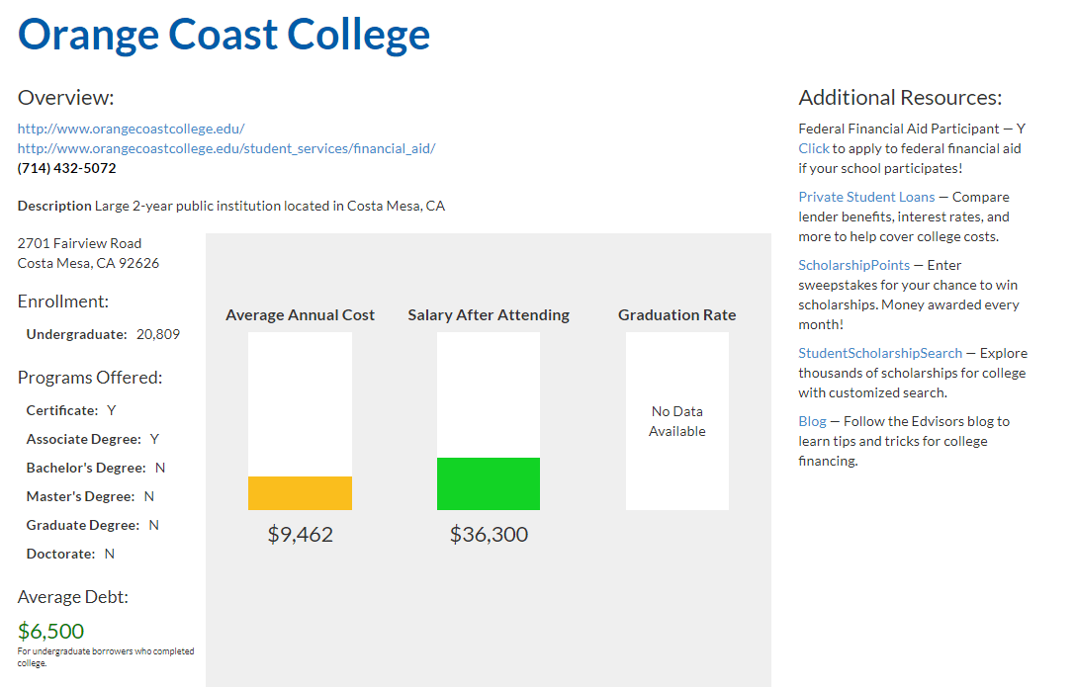Select the Orange Coast College heading

click(224, 35)
